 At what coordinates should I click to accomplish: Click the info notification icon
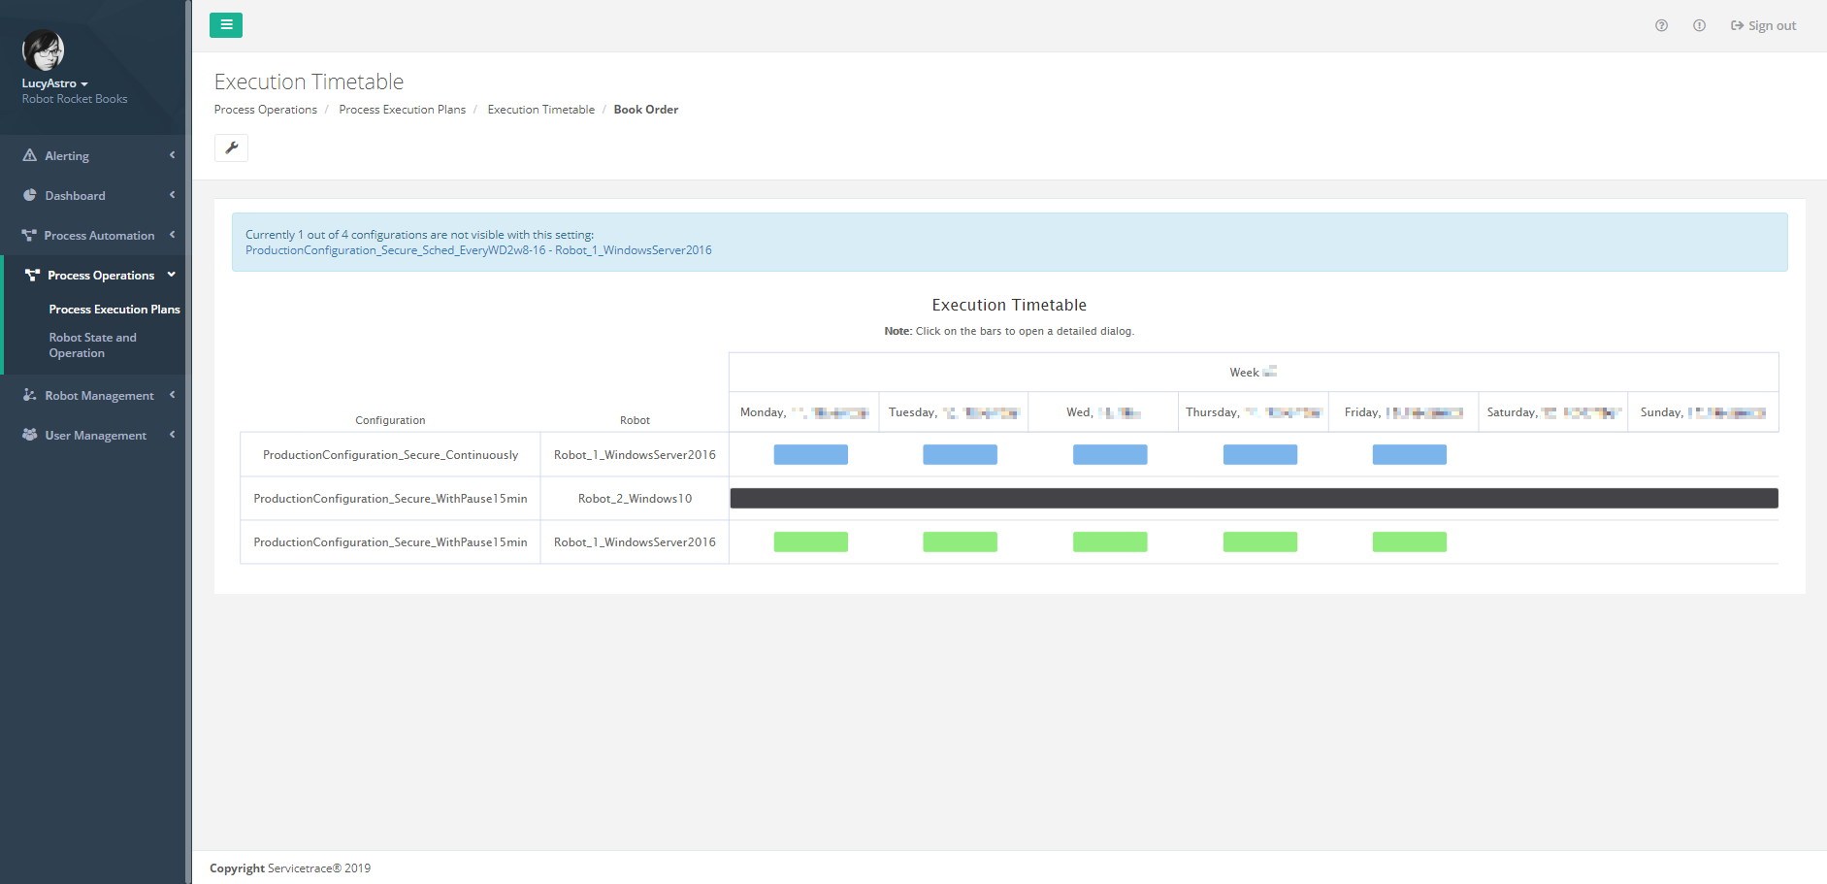(x=1699, y=25)
